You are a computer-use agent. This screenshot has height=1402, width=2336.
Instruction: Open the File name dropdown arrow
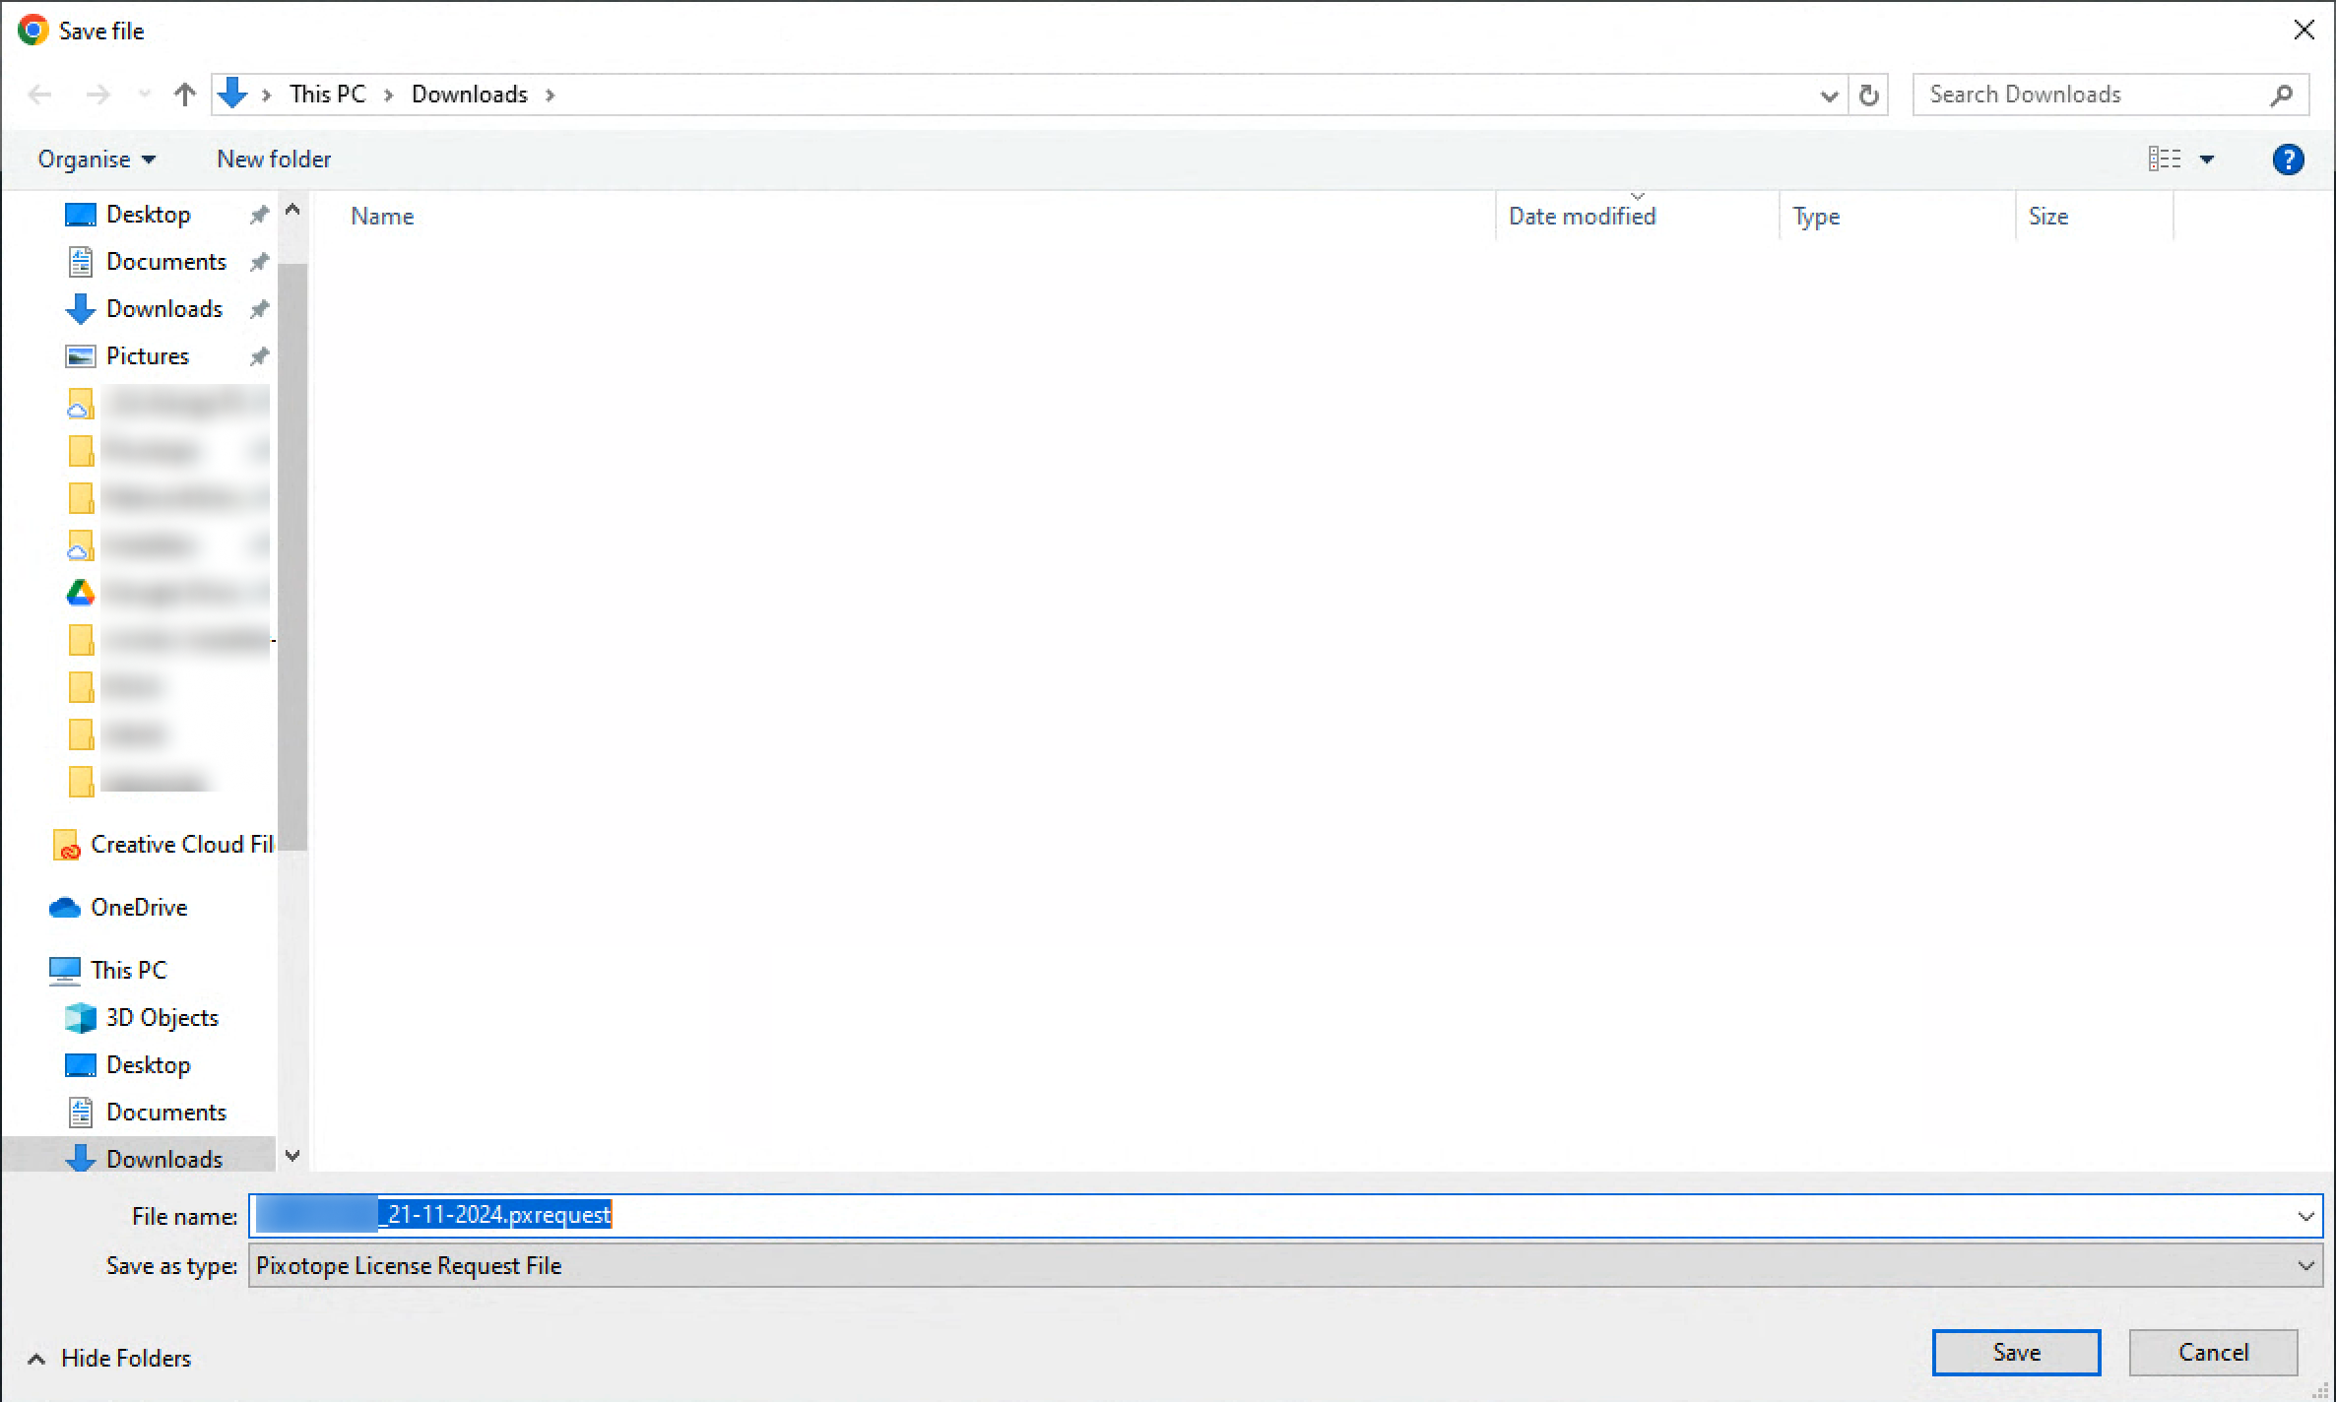pos(2305,1216)
